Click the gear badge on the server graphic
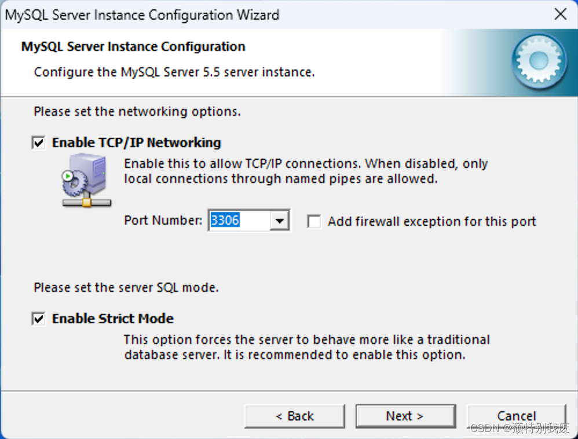 tap(75, 184)
